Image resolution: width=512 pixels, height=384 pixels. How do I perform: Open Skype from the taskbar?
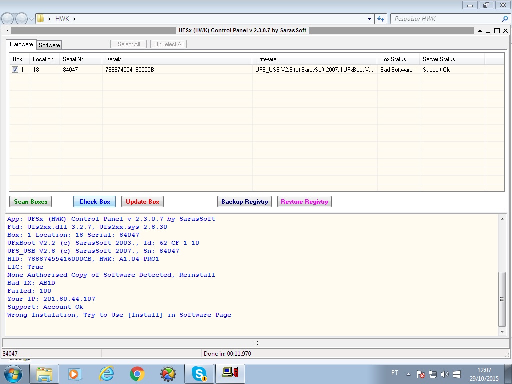coord(199,374)
